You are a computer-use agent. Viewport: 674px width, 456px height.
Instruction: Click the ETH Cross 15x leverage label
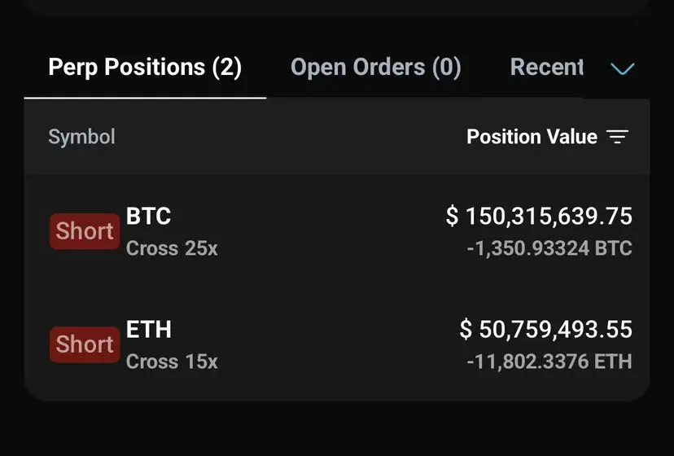172,362
